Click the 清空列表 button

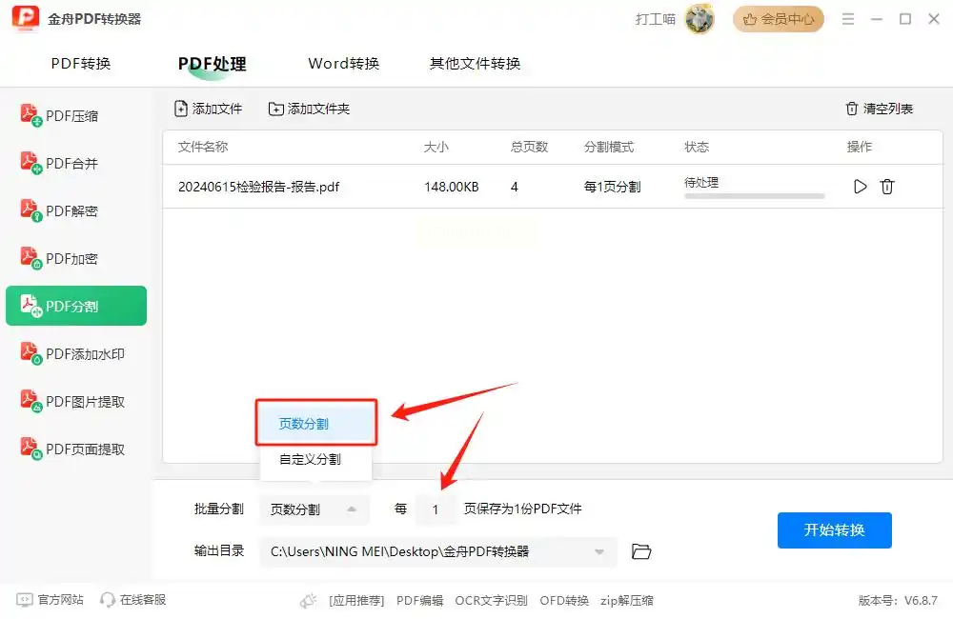(880, 109)
